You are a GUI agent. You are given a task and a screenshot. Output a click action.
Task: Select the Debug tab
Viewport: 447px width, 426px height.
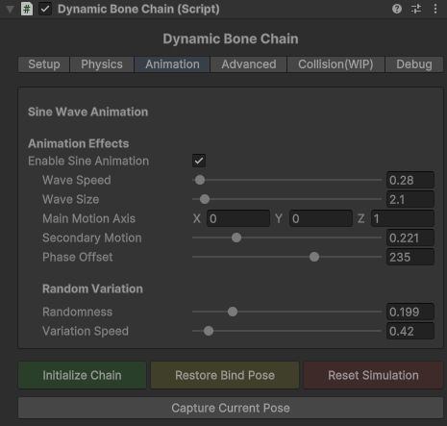(414, 64)
